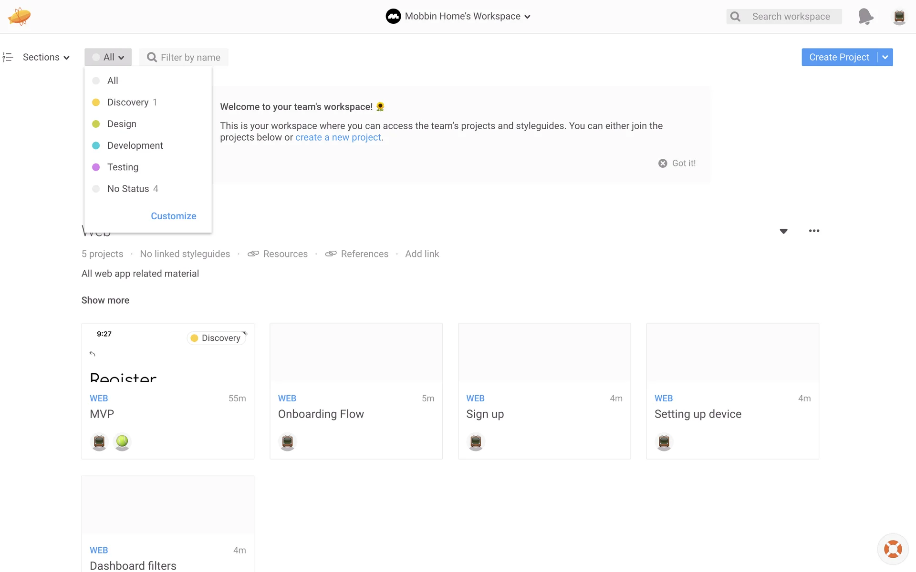Collapse the Web section triangle

(783, 231)
